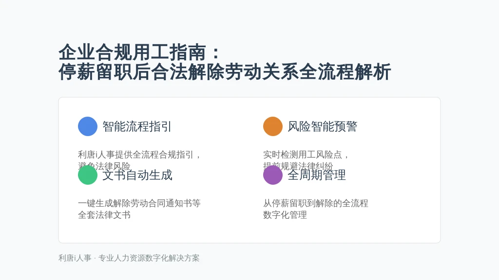Click the orange circle beside 风险智能预警
499x280 pixels.
coord(273,126)
